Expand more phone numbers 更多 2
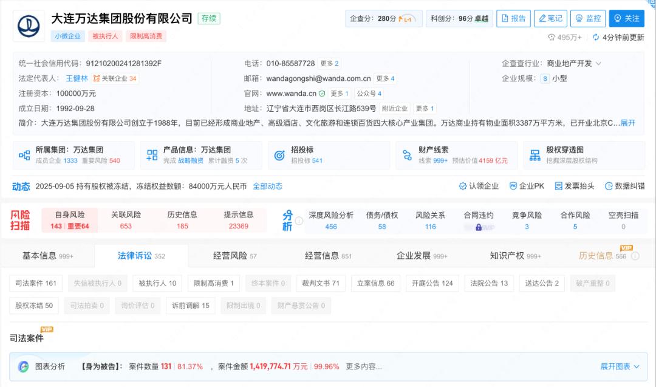 coord(329,63)
